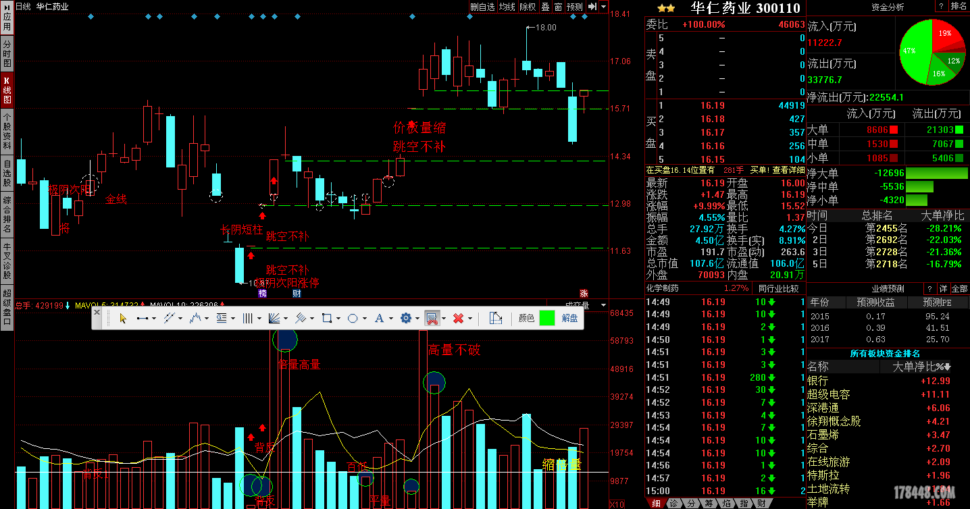Viewport: 970px width, 509px height.
Task: Select the K线图 sidebar tab
Action: click(x=7, y=89)
